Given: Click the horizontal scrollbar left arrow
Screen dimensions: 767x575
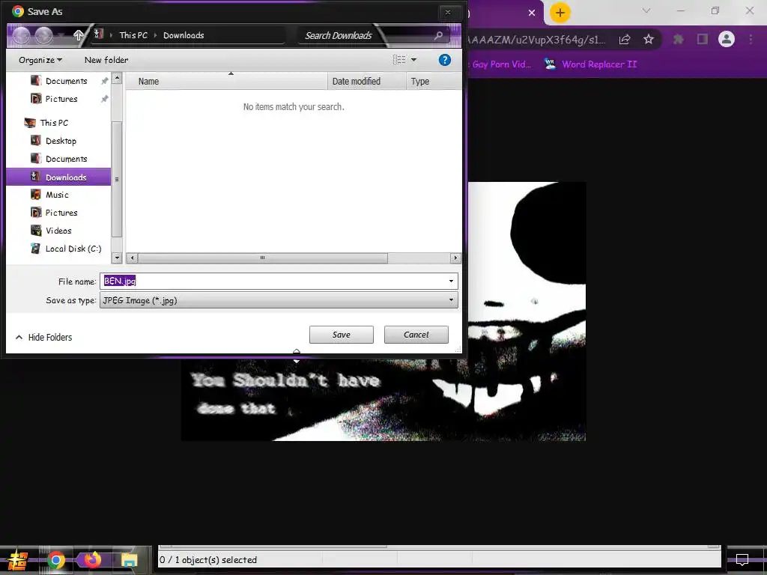Looking at the screenshot, I should (132, 258).
